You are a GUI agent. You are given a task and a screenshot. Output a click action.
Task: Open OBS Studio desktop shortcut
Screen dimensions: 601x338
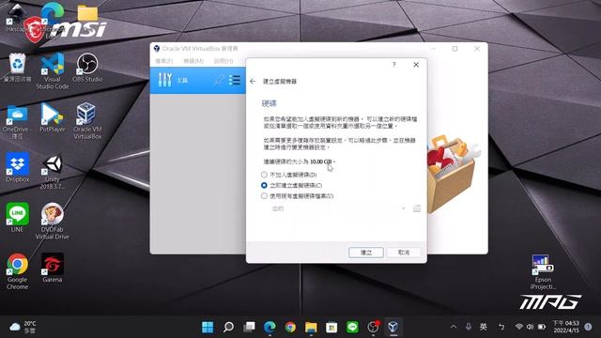pos(87,68)
